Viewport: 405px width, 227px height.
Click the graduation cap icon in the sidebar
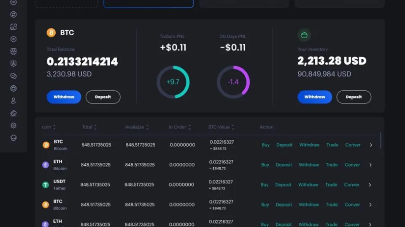click(13, 138)
